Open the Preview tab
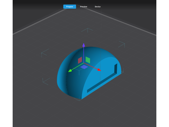This screenshot has height=127, width=169. pyautogui.click(x=84, y=6)
